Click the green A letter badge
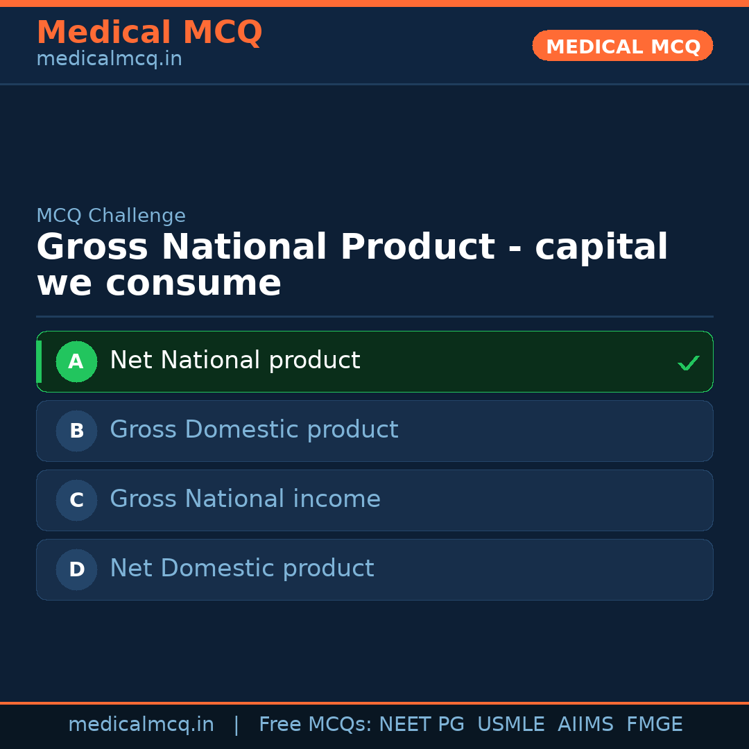This screenshot has width=749, height=749. click(x=76, y=361)
